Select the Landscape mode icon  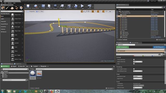coord(12,8)
